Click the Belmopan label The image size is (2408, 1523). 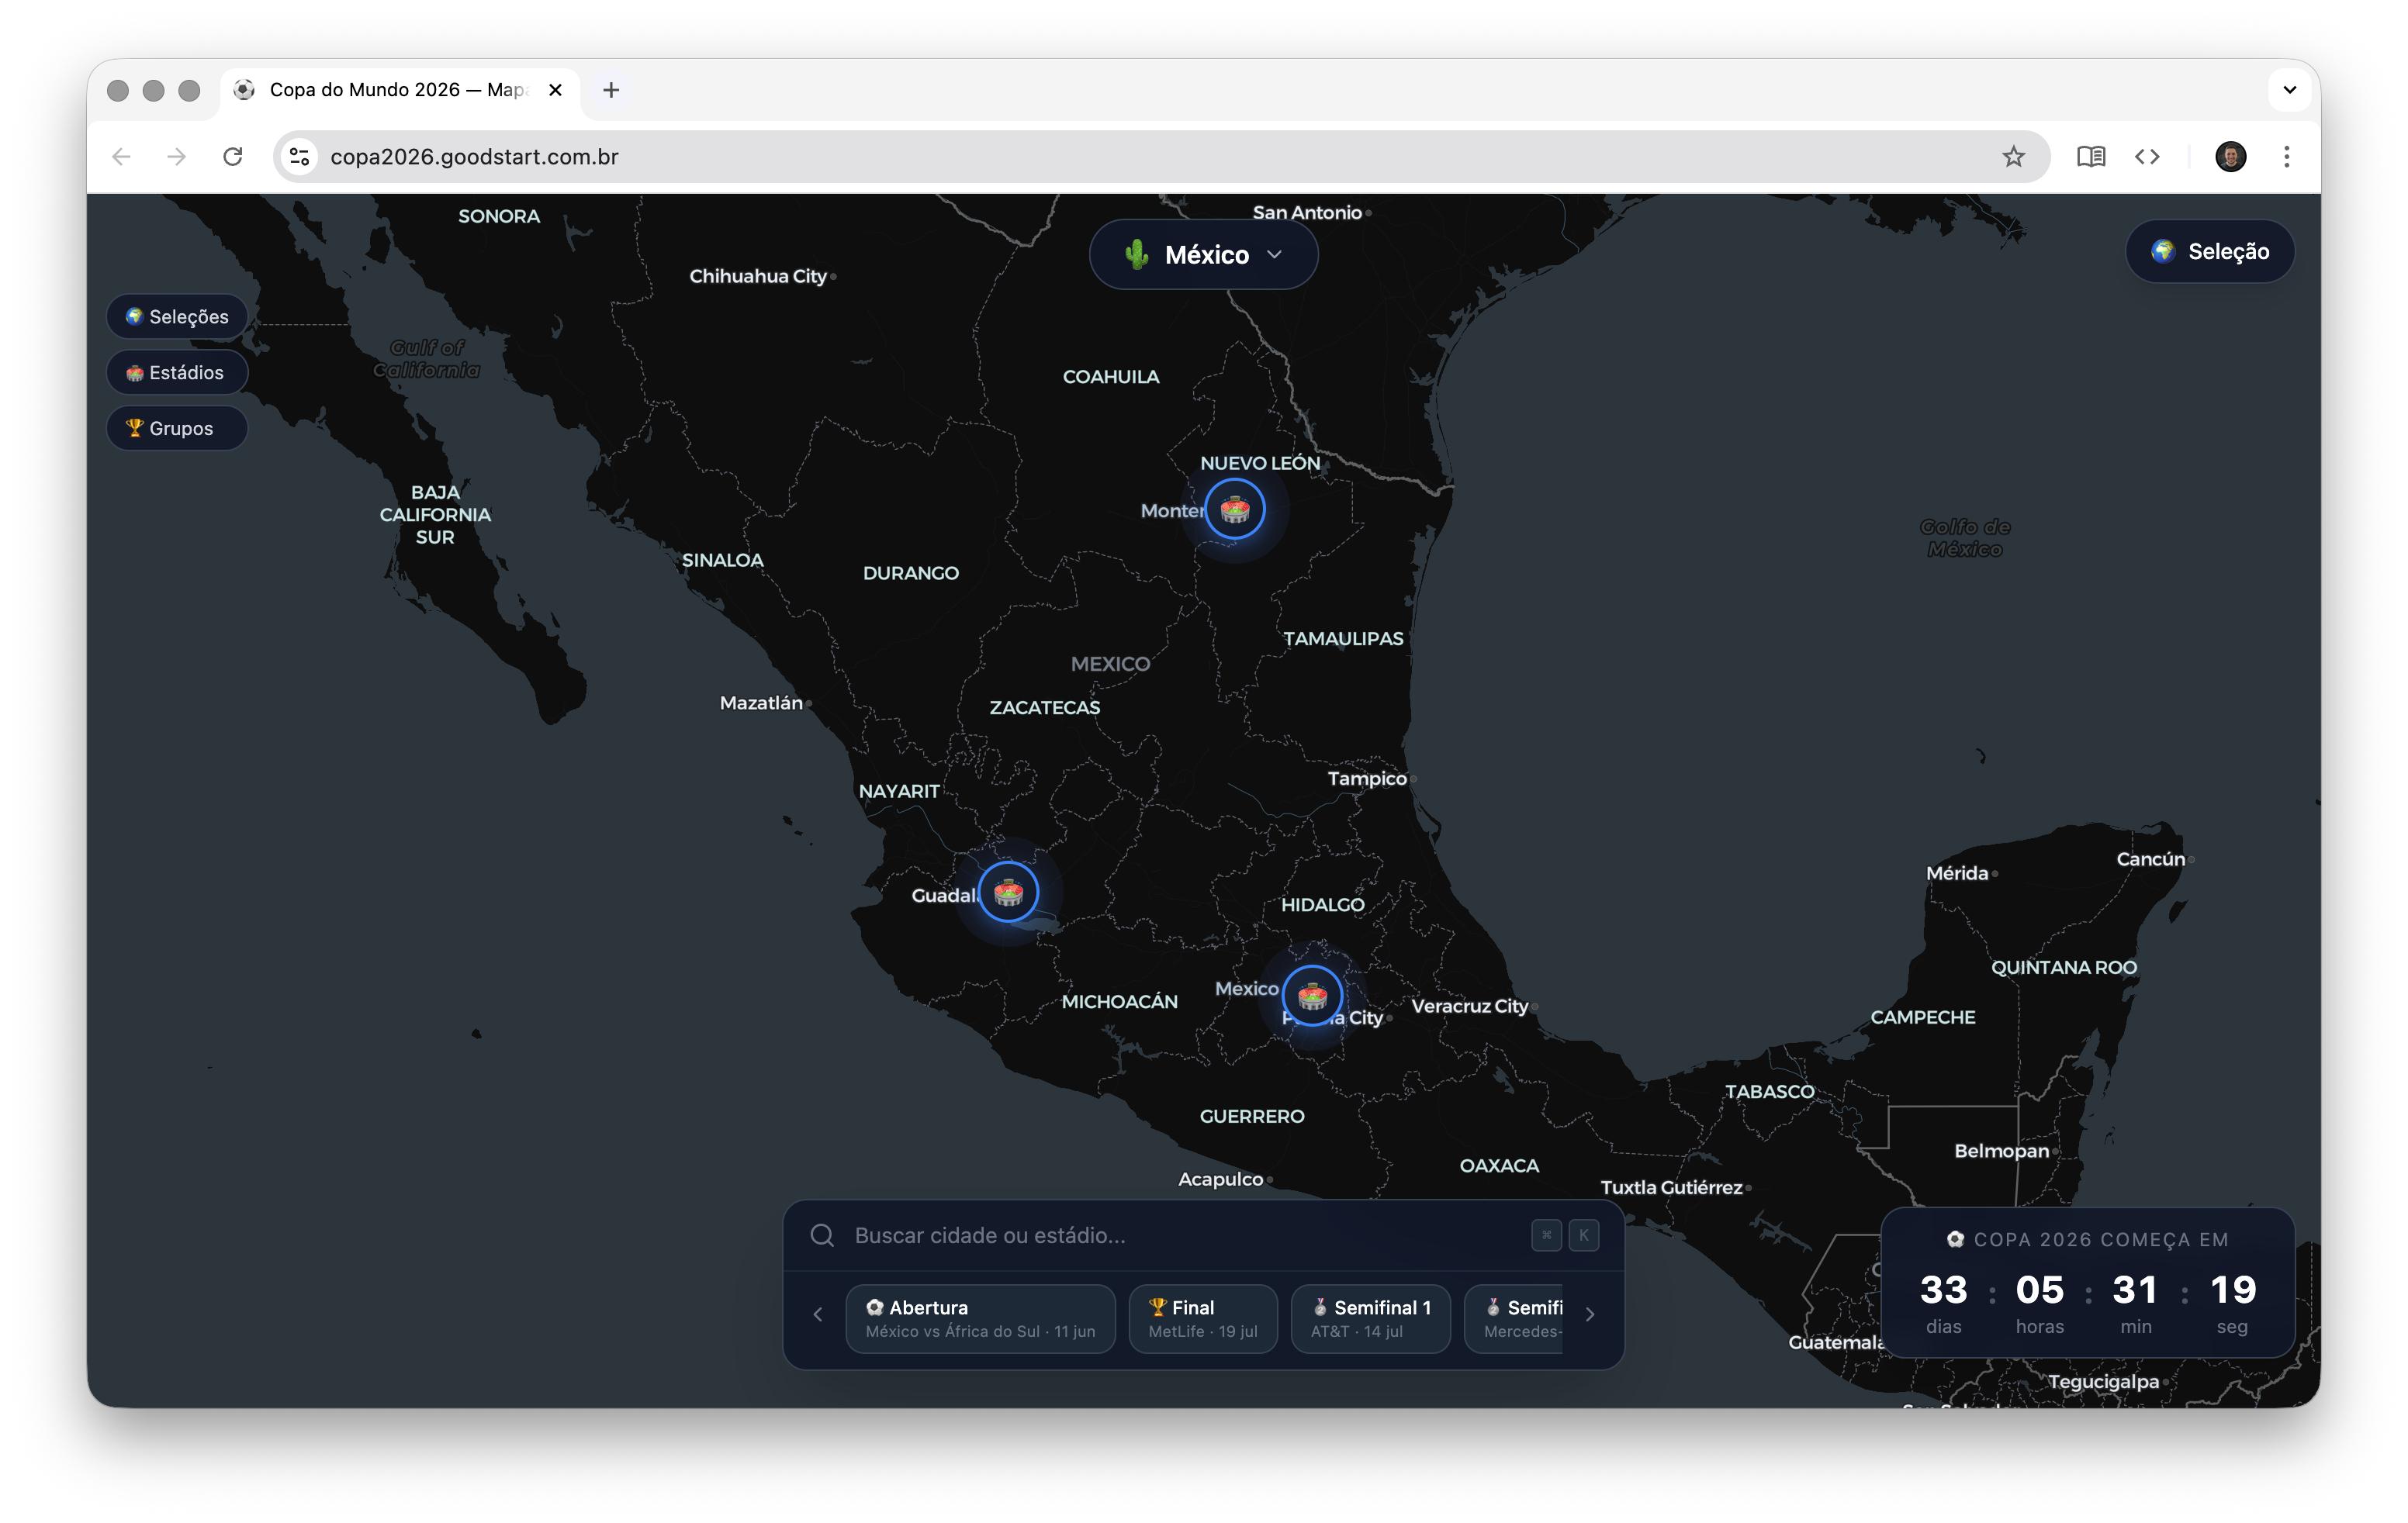click(x=2002, y=1152)
